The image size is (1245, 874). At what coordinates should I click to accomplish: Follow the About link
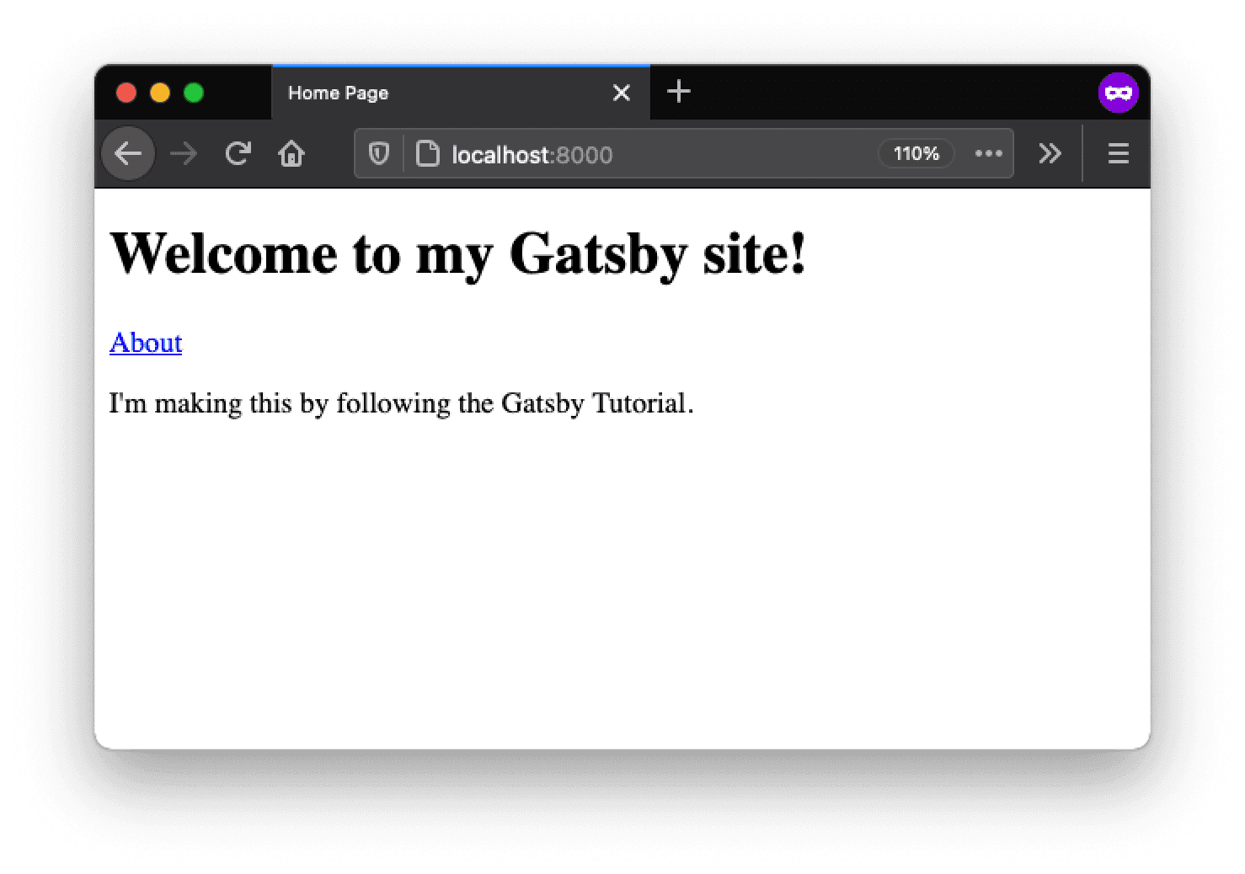(x=146, y=343)
